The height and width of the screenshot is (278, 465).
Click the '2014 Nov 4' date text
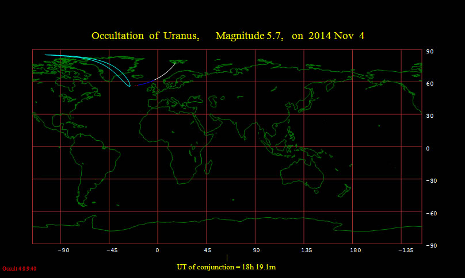click(336, 36)
